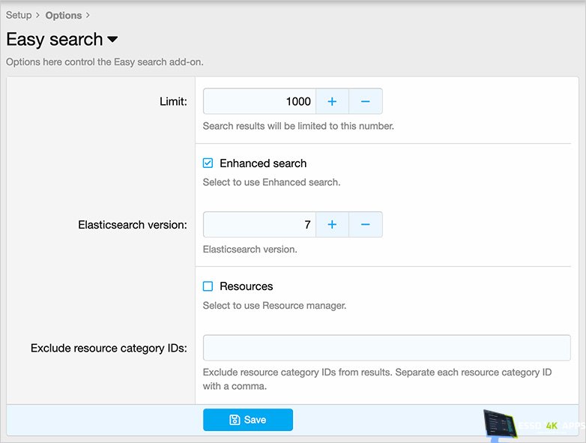Viewport: 586px width, 443px height.
Task: Focus the Limit number field
Action: [260, 101]
